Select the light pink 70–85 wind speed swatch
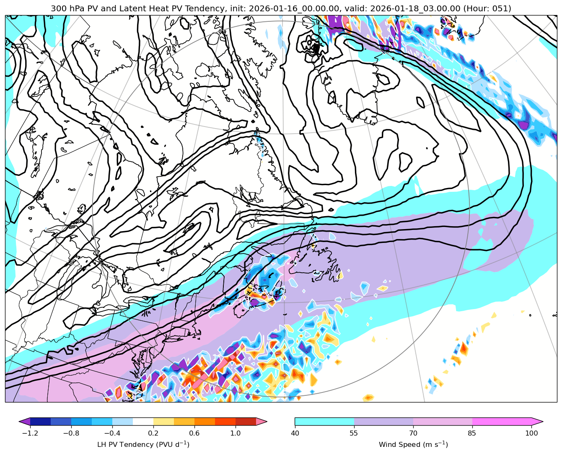Viewport: 562px width, 454px height. (443, 421)
